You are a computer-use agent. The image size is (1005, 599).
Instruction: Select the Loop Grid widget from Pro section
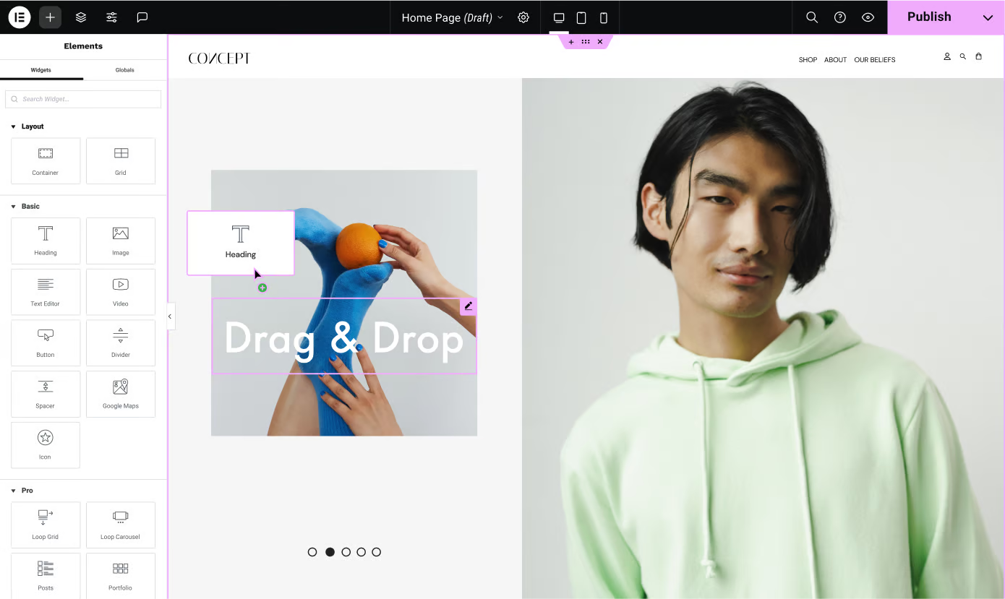[45, 525]
